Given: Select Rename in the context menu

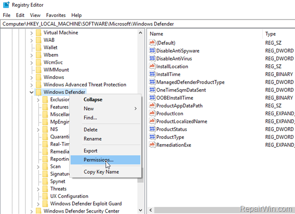Looking at the screenshot, I should pyautogui.click(x=105, y=138).
